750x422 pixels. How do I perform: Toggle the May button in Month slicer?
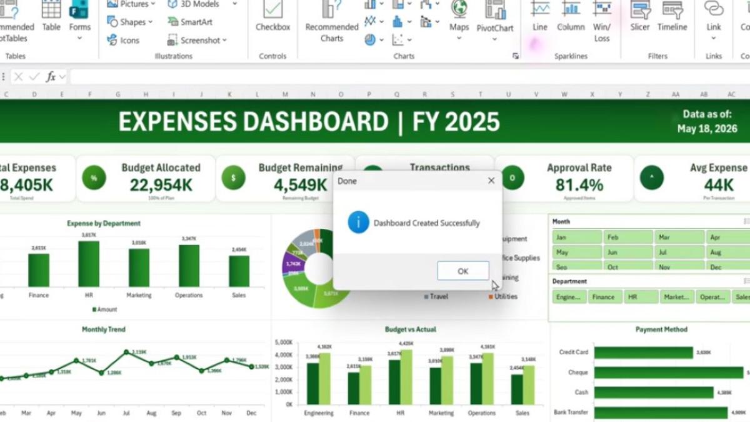click(x=577, y=253)
